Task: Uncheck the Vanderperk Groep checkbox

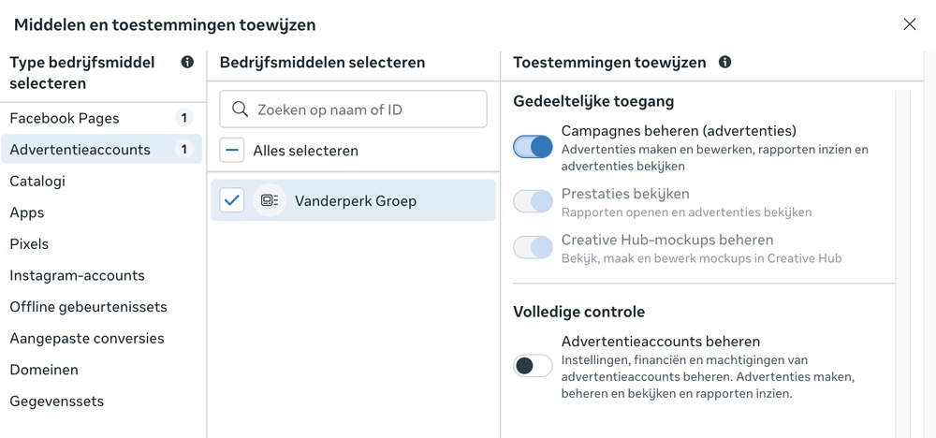Action: coord(232,200)
